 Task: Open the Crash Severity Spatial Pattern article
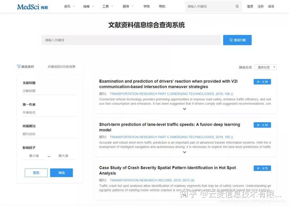point(167,170)
